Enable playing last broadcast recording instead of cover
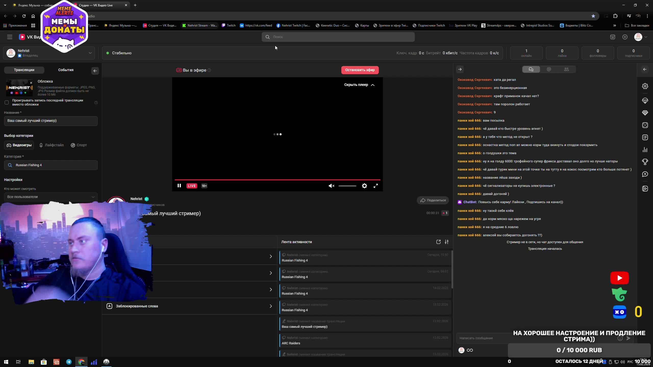The height and width of the screenshot is (367, 653). 7,102
